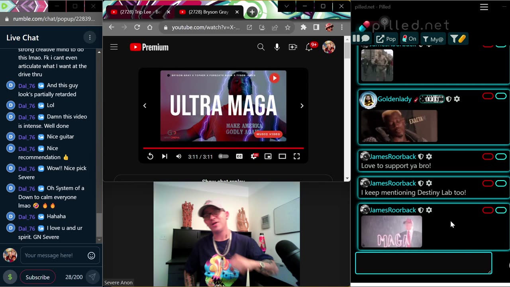Toggle My@ mentions filter

[433, 39]
